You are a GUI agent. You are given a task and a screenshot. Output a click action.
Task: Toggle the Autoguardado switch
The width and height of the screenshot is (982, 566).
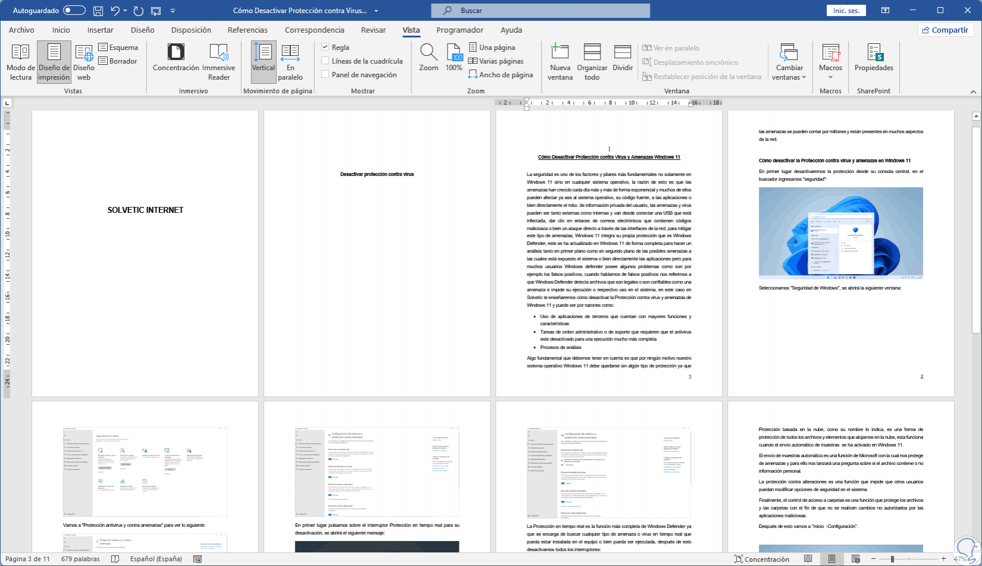[x=74, y=11]
